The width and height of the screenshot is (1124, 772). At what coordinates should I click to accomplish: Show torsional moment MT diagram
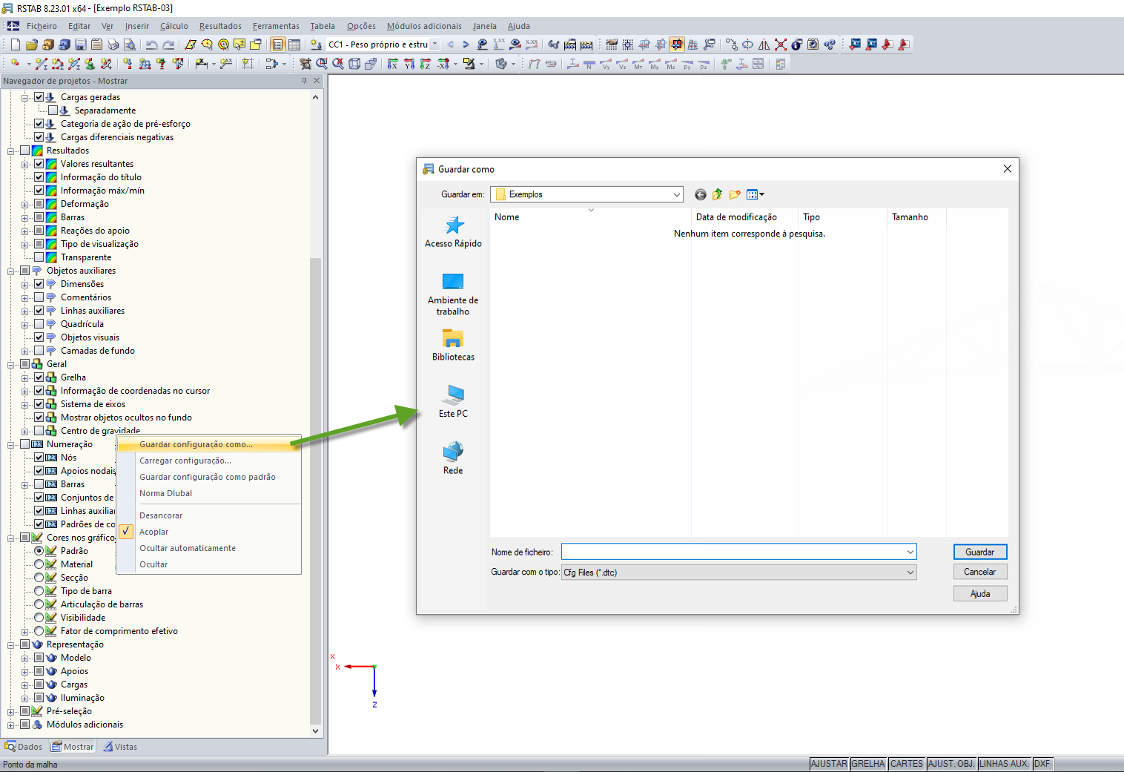click(x=638, y=64)
